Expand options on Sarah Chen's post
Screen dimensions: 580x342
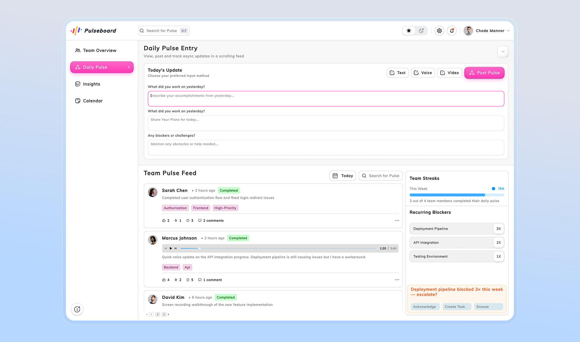coord(397,220)
